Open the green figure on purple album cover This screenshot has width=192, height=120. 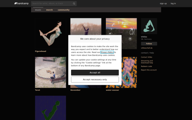51,108
